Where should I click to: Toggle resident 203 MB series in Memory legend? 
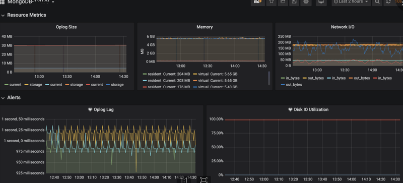[167, 81]
